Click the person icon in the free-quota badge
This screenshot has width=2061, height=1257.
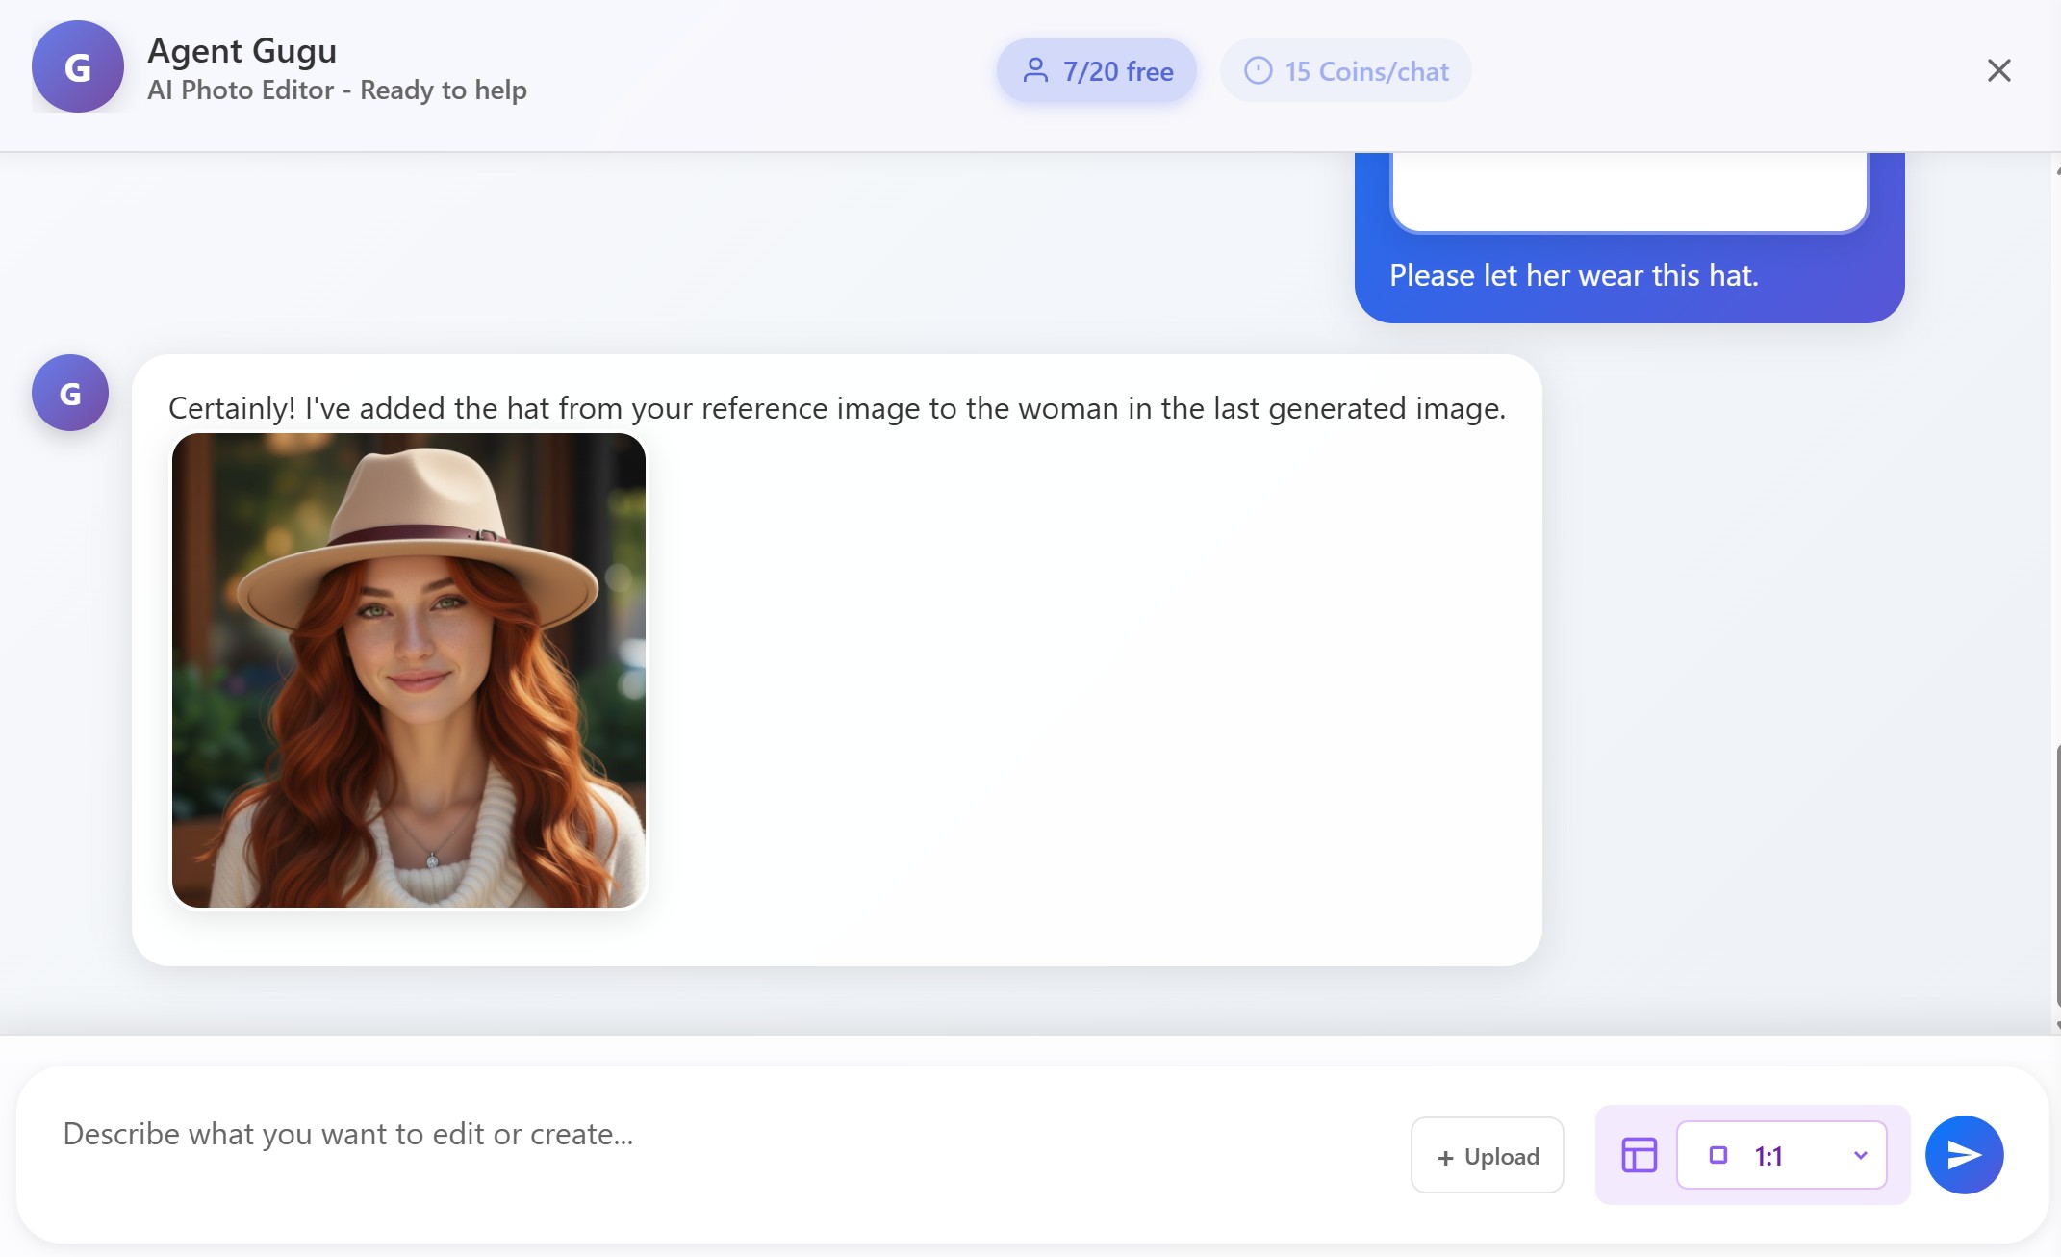point(1035,70)
